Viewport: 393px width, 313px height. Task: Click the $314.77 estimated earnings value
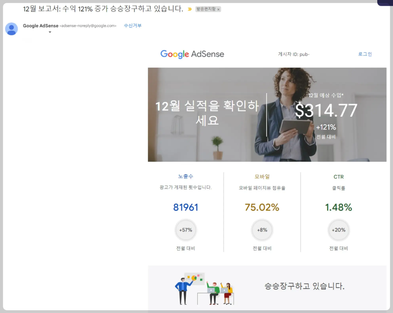coord(326,110)
